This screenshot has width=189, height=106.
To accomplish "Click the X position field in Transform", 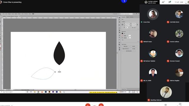I will pyautogui.click(x=127, y=24).
